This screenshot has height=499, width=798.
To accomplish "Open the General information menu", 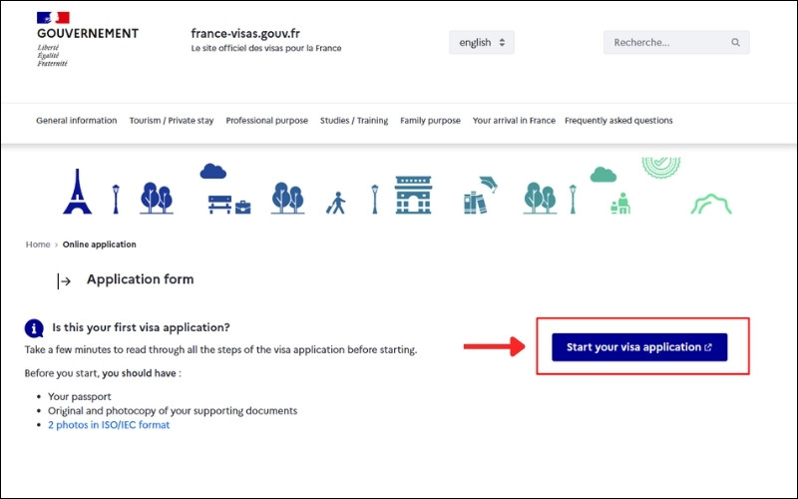I will [77, 121].
